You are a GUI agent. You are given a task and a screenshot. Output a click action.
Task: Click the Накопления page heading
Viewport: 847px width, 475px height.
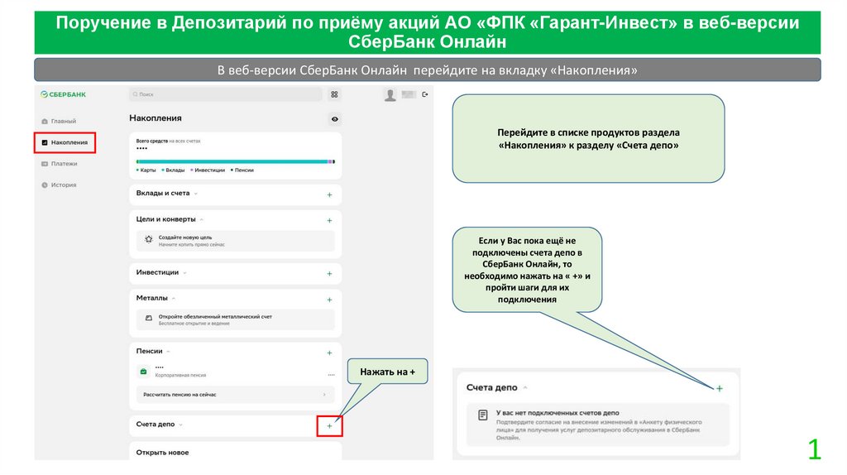pos(156,118)
